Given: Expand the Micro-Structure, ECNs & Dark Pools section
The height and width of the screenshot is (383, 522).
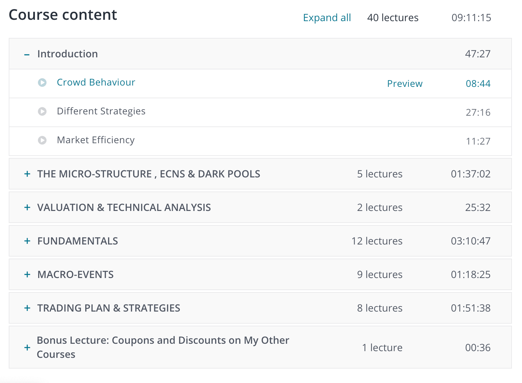Looking at the screenshot, I should (27, 174).
